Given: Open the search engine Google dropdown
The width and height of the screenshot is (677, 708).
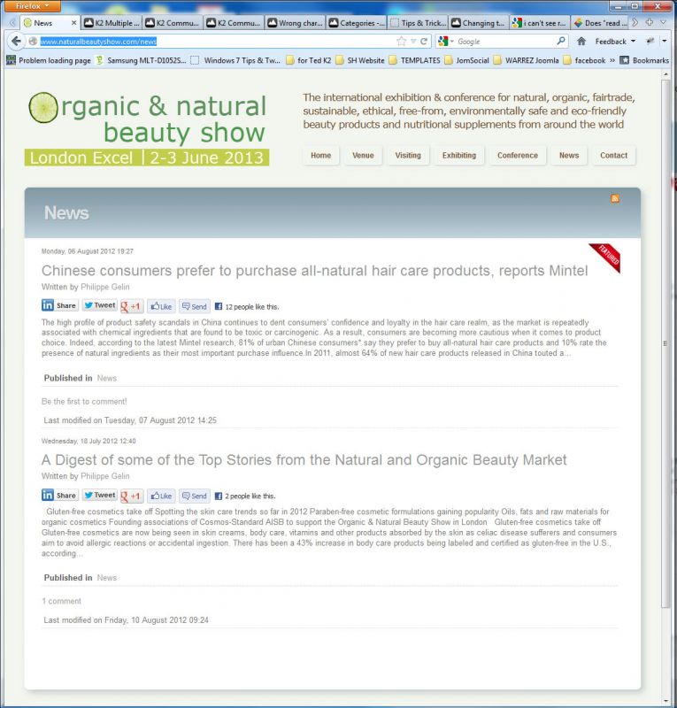Looking at the screenshot, I should 446,42.
